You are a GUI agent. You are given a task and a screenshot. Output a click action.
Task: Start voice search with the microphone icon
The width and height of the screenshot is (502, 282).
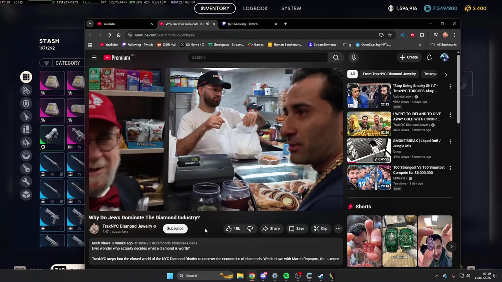353,57
